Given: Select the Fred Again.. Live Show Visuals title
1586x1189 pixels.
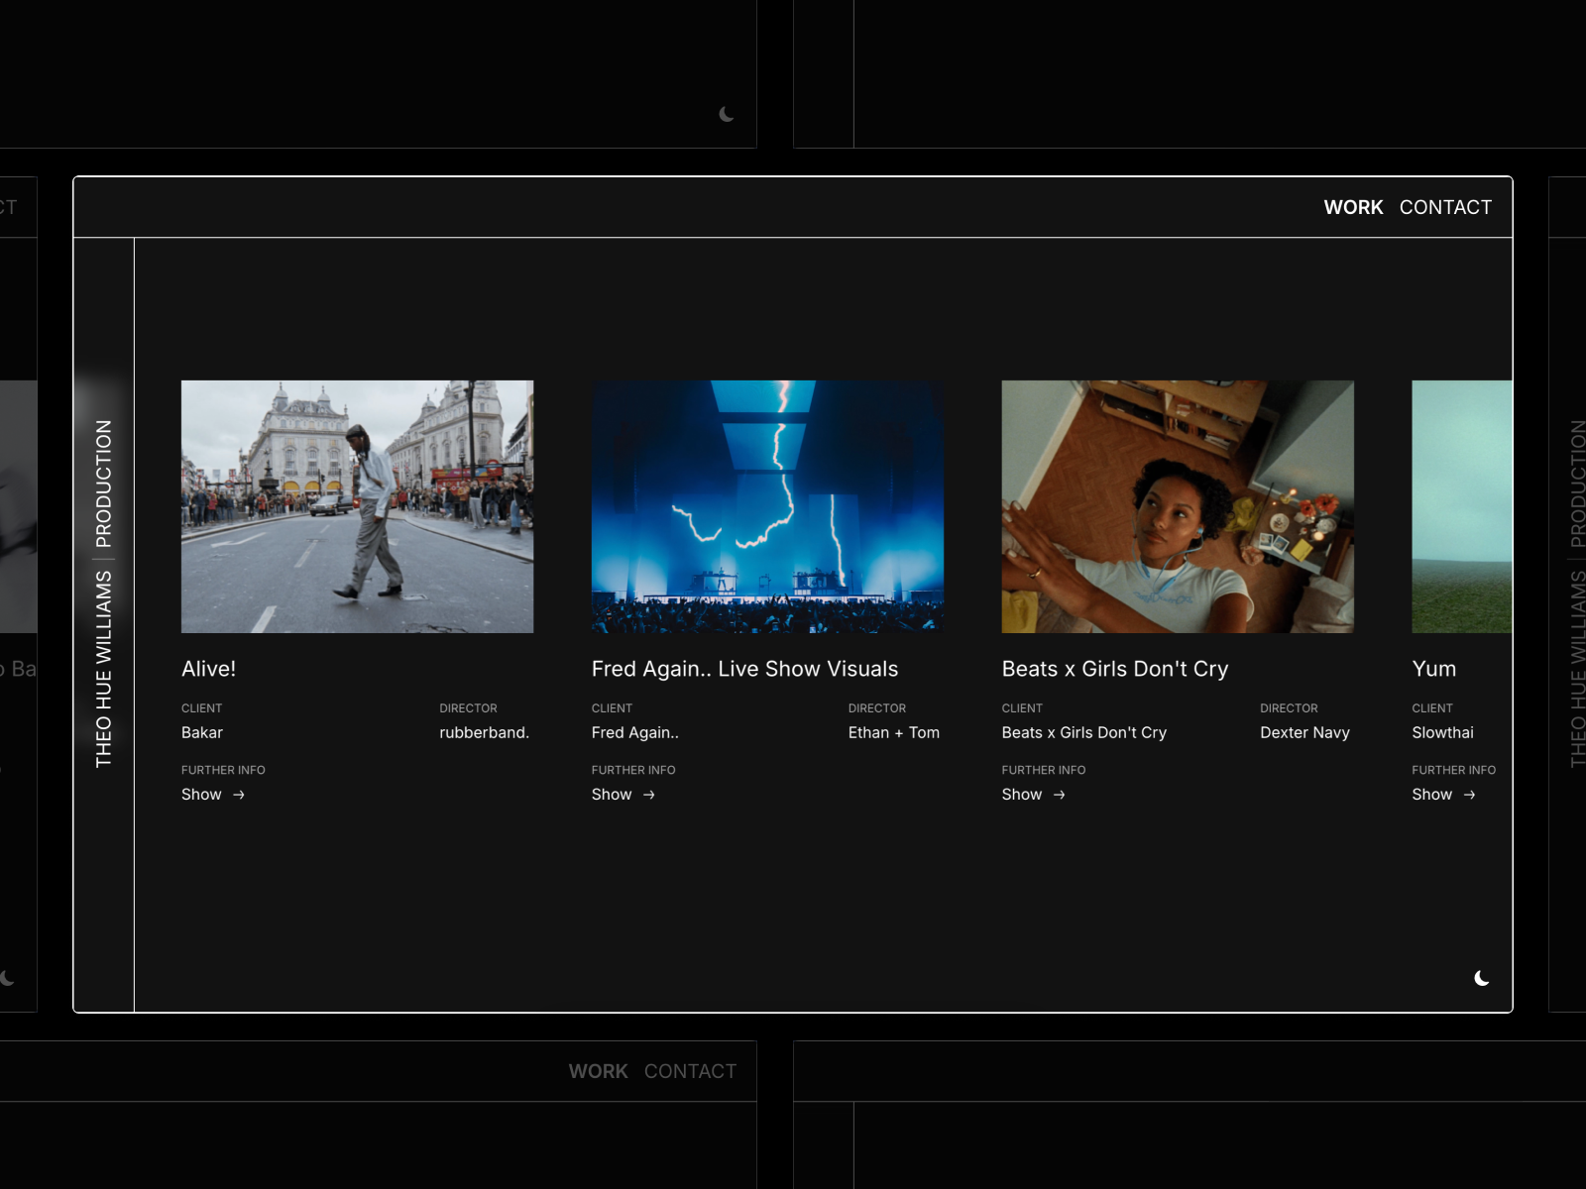Looking at the screenshot, I should 744,669.
